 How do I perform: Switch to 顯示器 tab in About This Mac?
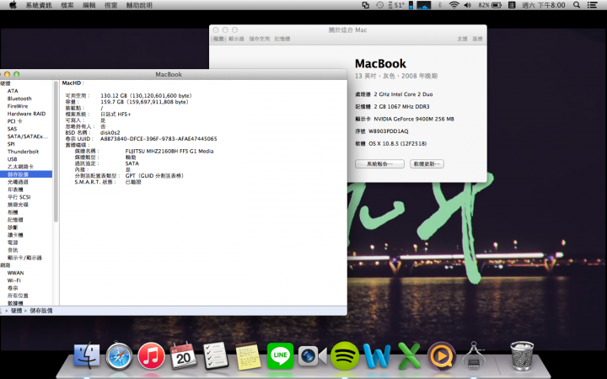[x=236, y=39]
